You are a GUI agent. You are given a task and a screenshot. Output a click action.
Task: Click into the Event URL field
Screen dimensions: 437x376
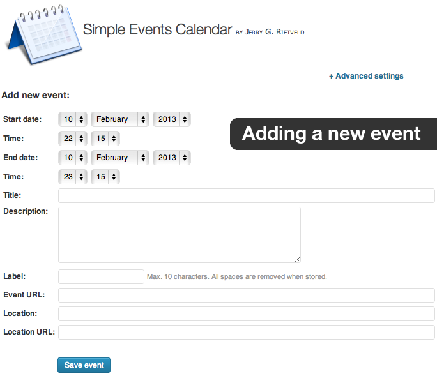[x=247, y=295]
